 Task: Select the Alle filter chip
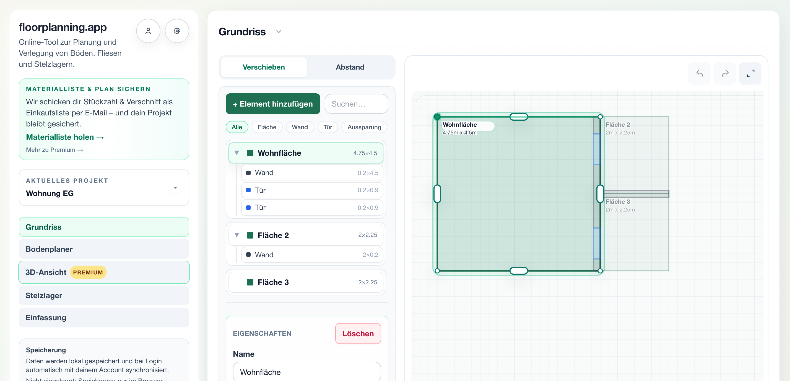[237, 127]
